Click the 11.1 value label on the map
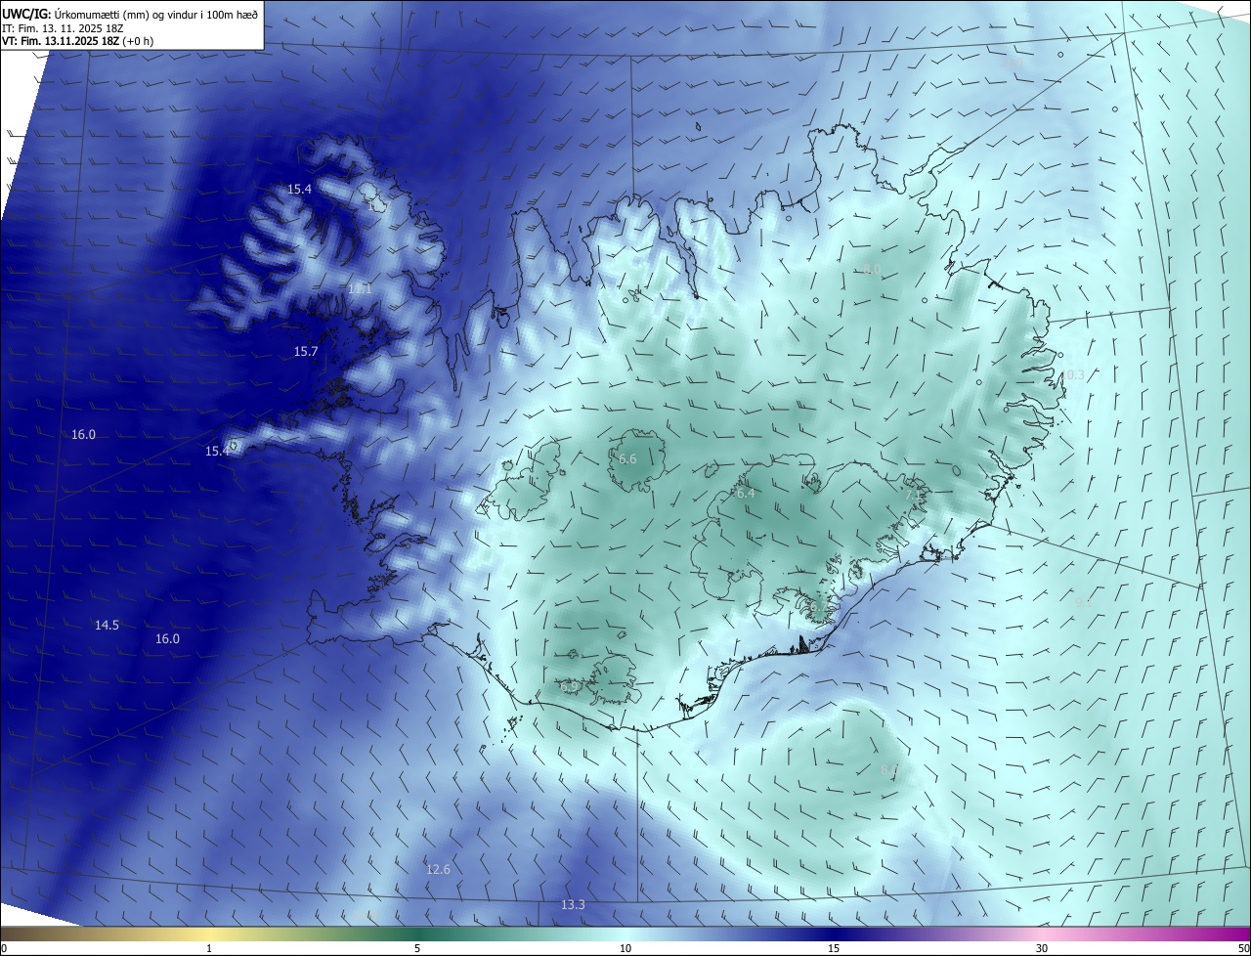1251x956 pixels. [x=360, y=289]
